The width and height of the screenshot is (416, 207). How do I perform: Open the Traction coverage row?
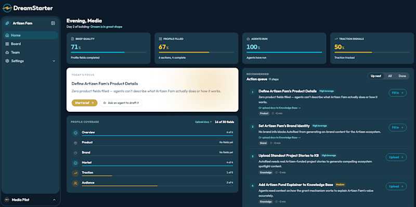tap(152, 173)
